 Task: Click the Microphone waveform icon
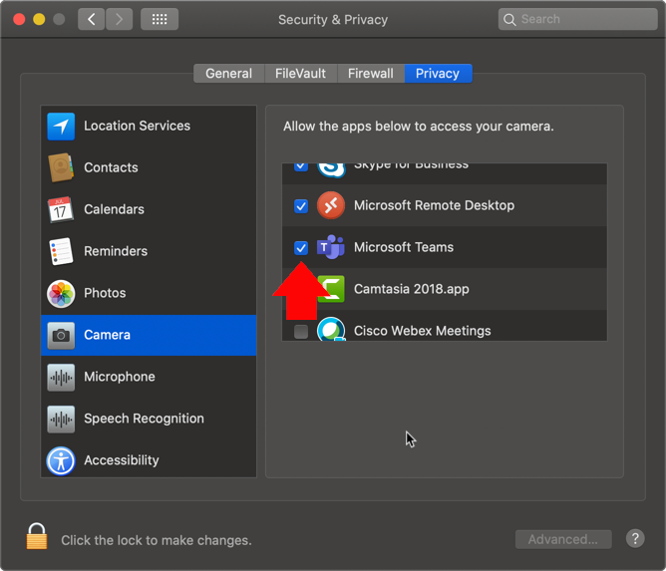[61, 377]
